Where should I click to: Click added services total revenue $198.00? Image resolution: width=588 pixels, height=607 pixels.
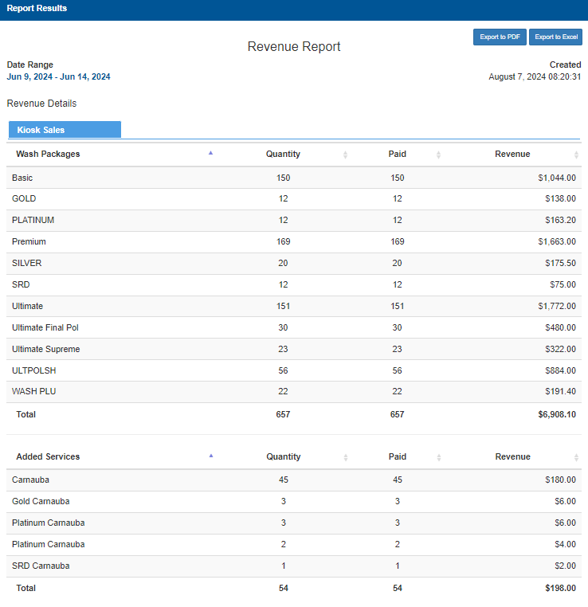[561, 589]
